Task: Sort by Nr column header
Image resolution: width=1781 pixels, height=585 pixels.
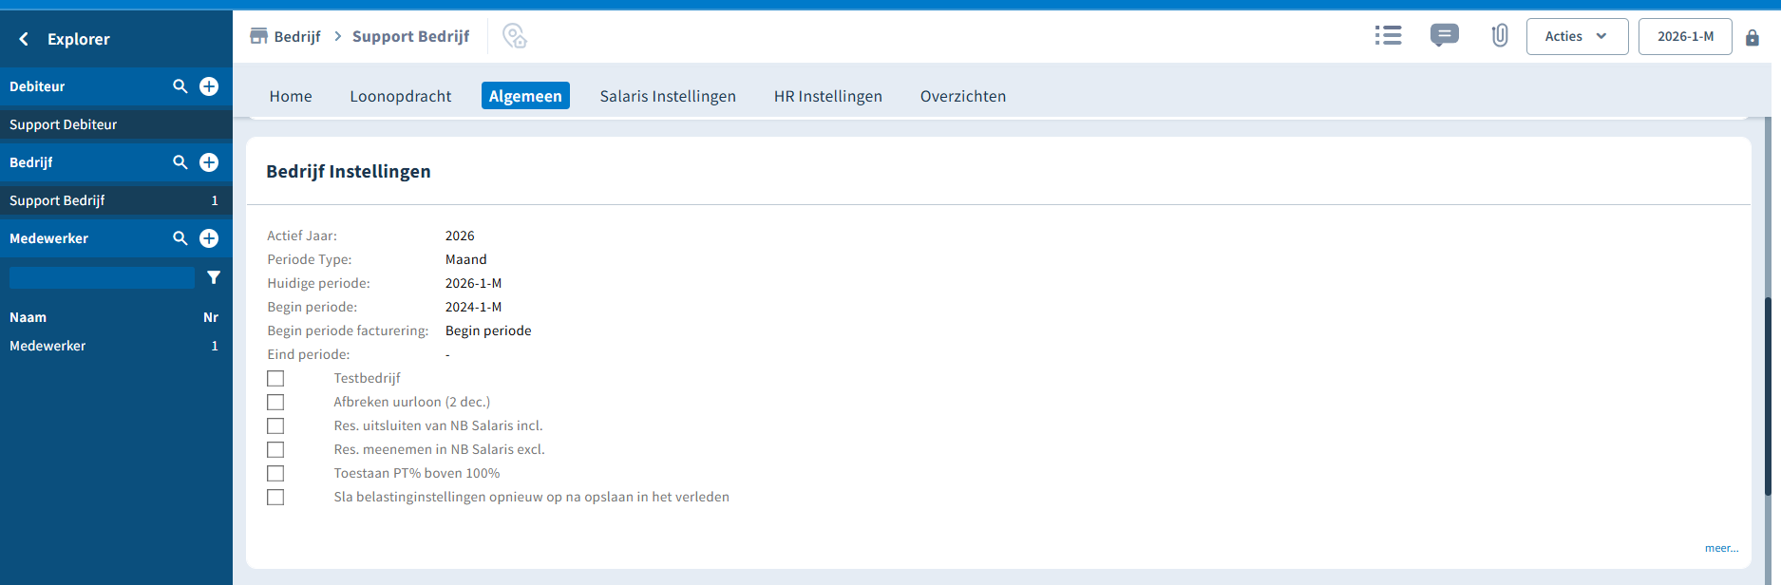Action: (211, 317)
